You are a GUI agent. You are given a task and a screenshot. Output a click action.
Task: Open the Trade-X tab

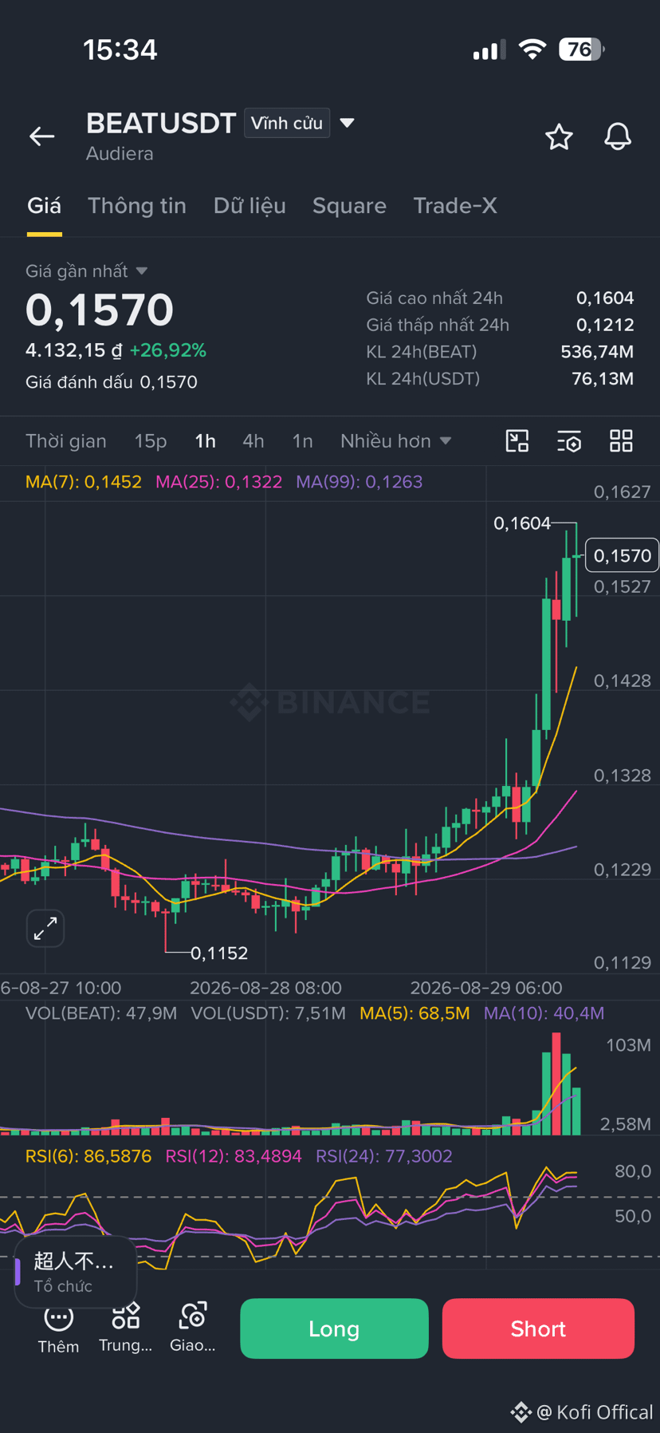tap(455, 206)
